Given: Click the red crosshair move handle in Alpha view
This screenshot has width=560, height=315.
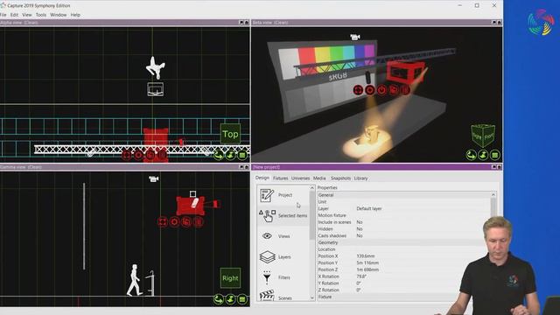Looking at the screenshot, I should pyautogui.click(x=126, y=156).
